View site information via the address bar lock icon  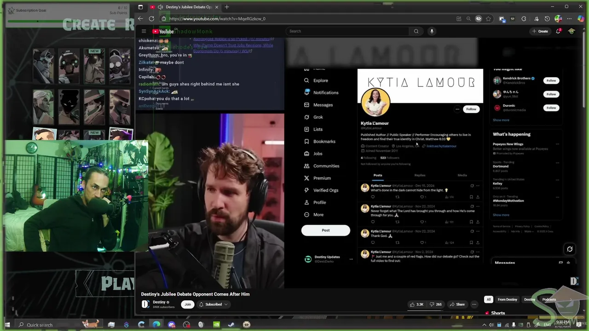tap(163, 19)
